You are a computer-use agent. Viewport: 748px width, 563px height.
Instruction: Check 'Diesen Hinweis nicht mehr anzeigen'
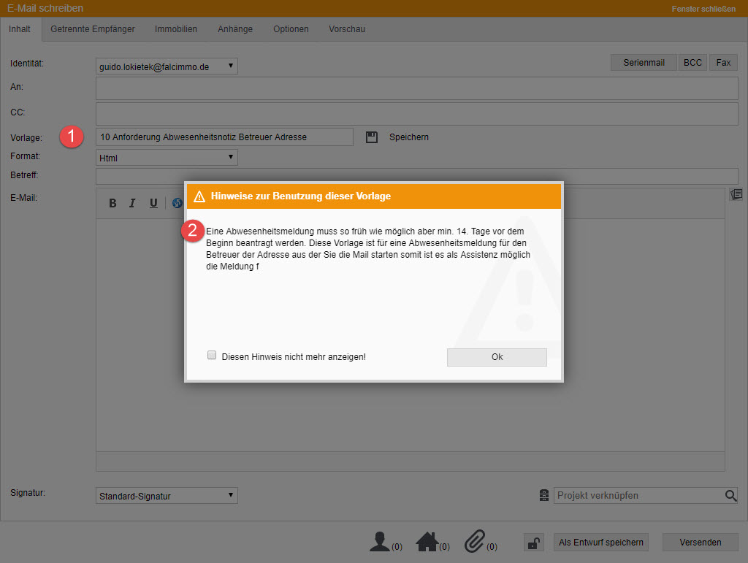[212, 356]
